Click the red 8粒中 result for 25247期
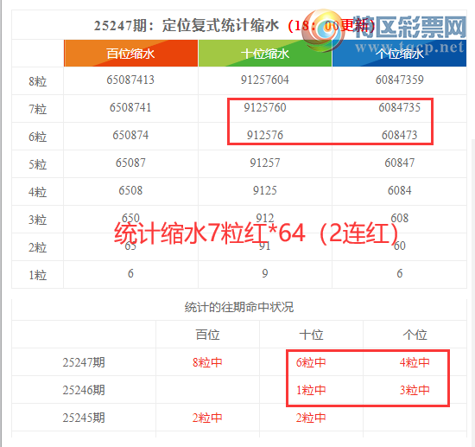Viewport: 475px width, 447px height. pos(207,362)
